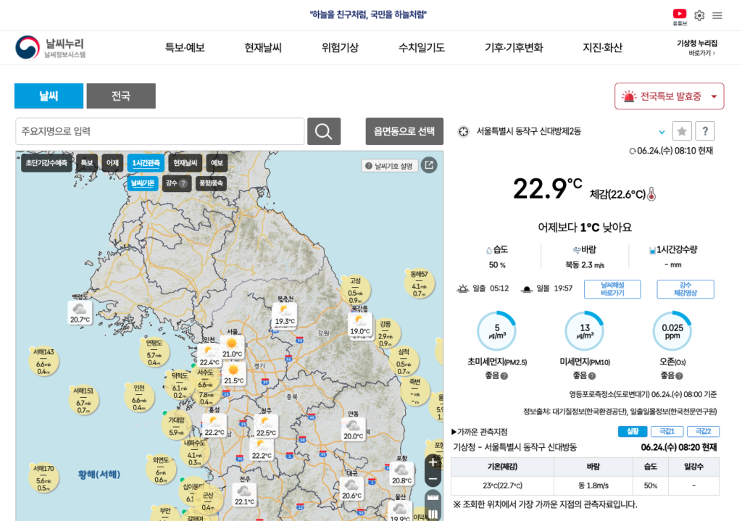Screen dimensions: 742x521
Task: Switch to 날씨 tab
Action: point(49,96)
